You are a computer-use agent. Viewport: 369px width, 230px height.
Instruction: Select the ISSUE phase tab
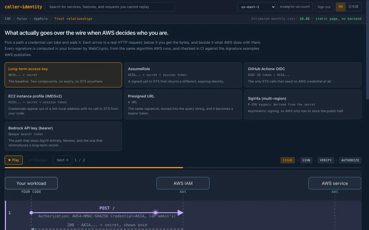click(x=288, y=160)
